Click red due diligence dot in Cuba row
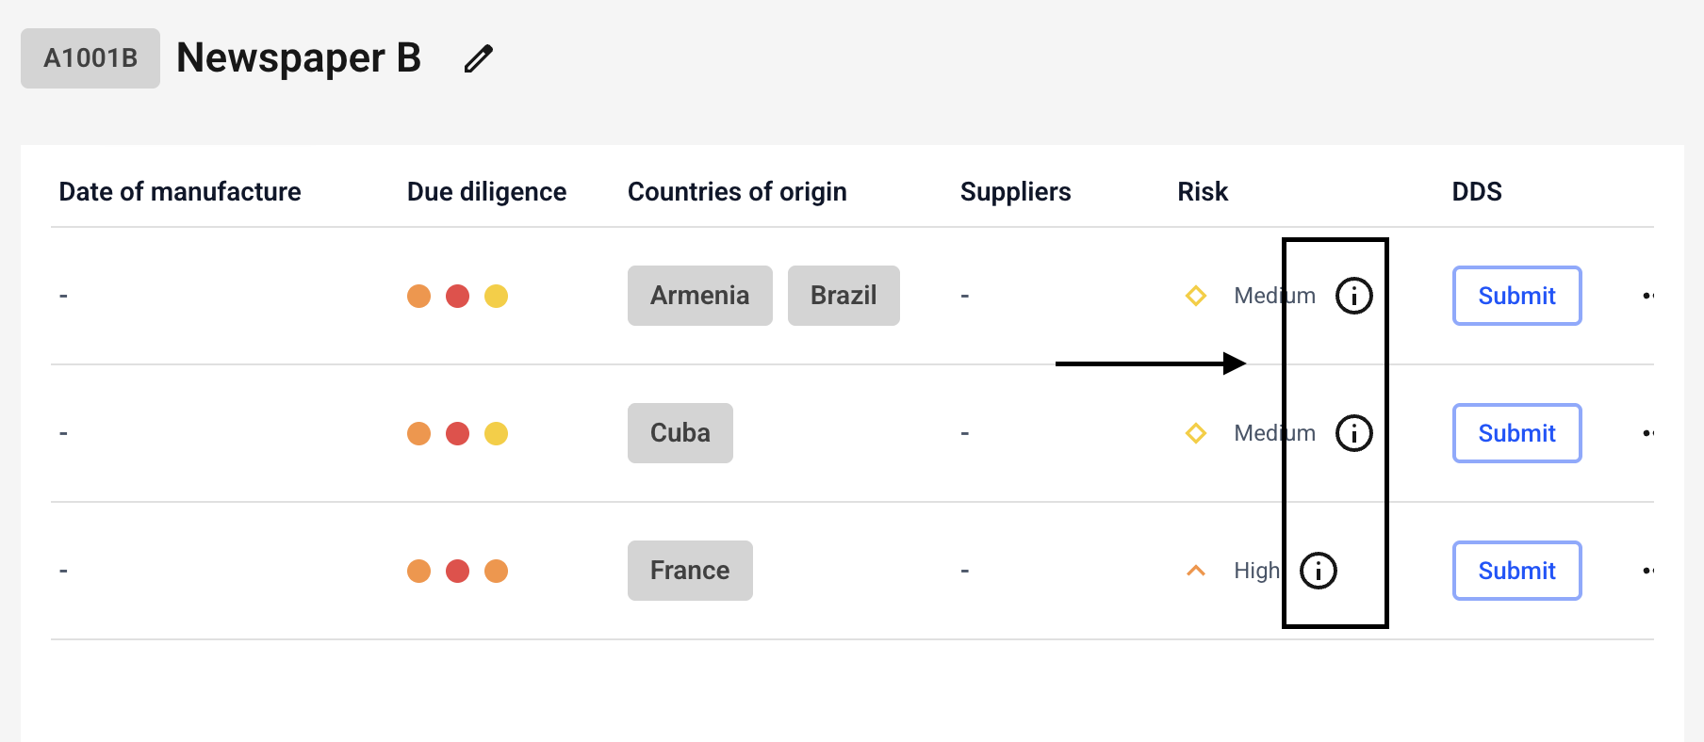Screen dimensions: 1704x742 pos(457,433)
